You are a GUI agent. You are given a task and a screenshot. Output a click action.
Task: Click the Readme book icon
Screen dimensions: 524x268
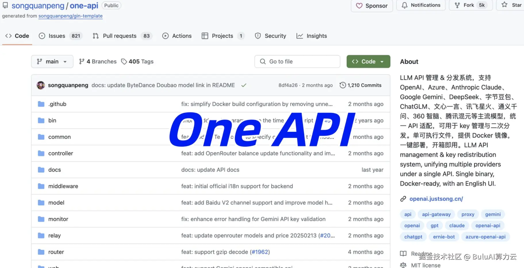(403, 254)
